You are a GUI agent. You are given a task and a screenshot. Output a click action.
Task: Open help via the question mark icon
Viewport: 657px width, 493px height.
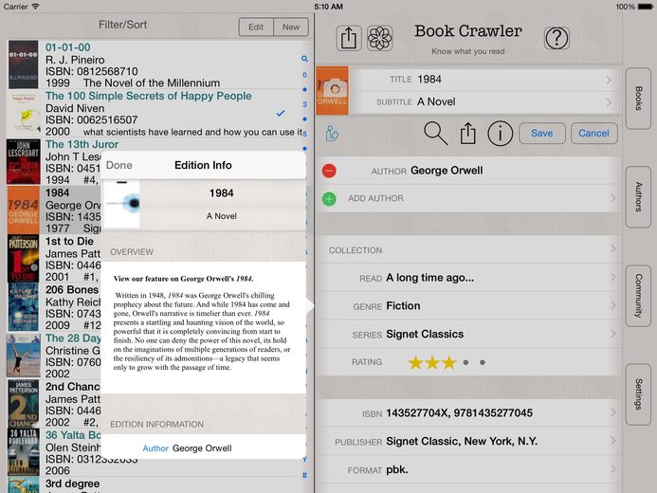click(557, 38)
